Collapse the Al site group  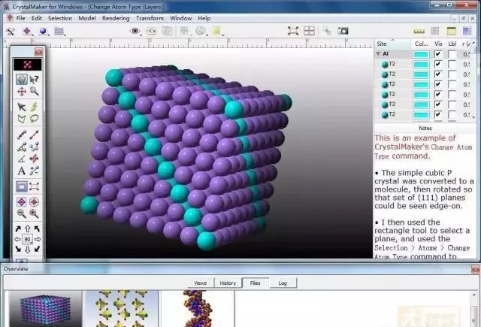pos(379,54)
